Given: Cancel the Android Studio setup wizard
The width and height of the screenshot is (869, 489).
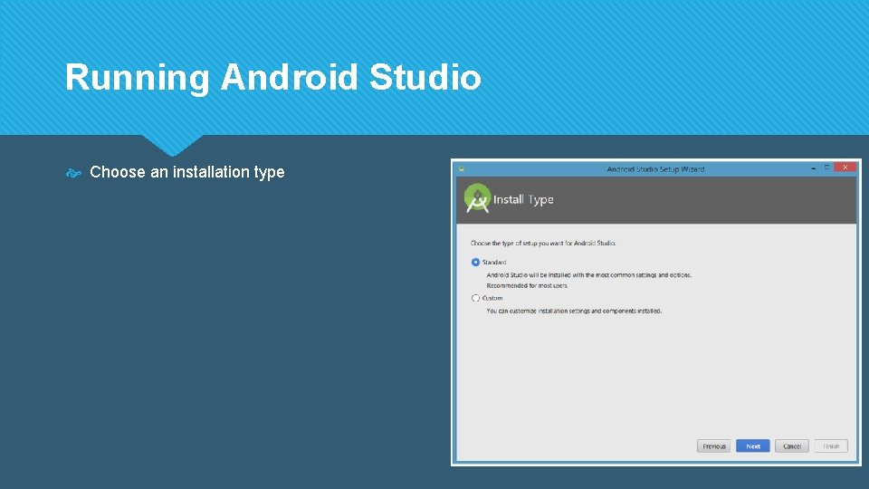Looking at the screenshot, I should click(792, 446).
